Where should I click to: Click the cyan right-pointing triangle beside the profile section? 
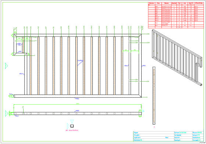68,126
